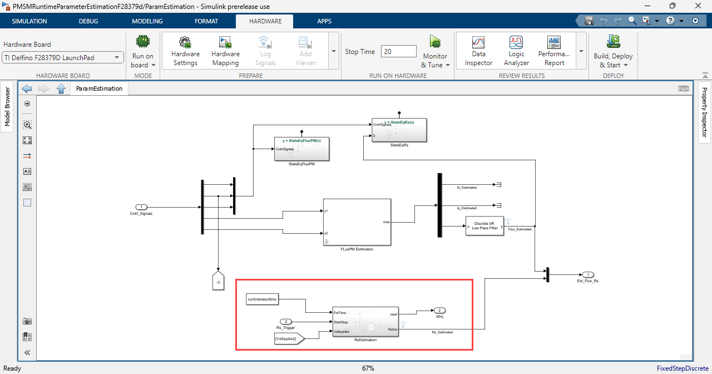
Task: Navigate up to the parent system
Action: (61, 88)
